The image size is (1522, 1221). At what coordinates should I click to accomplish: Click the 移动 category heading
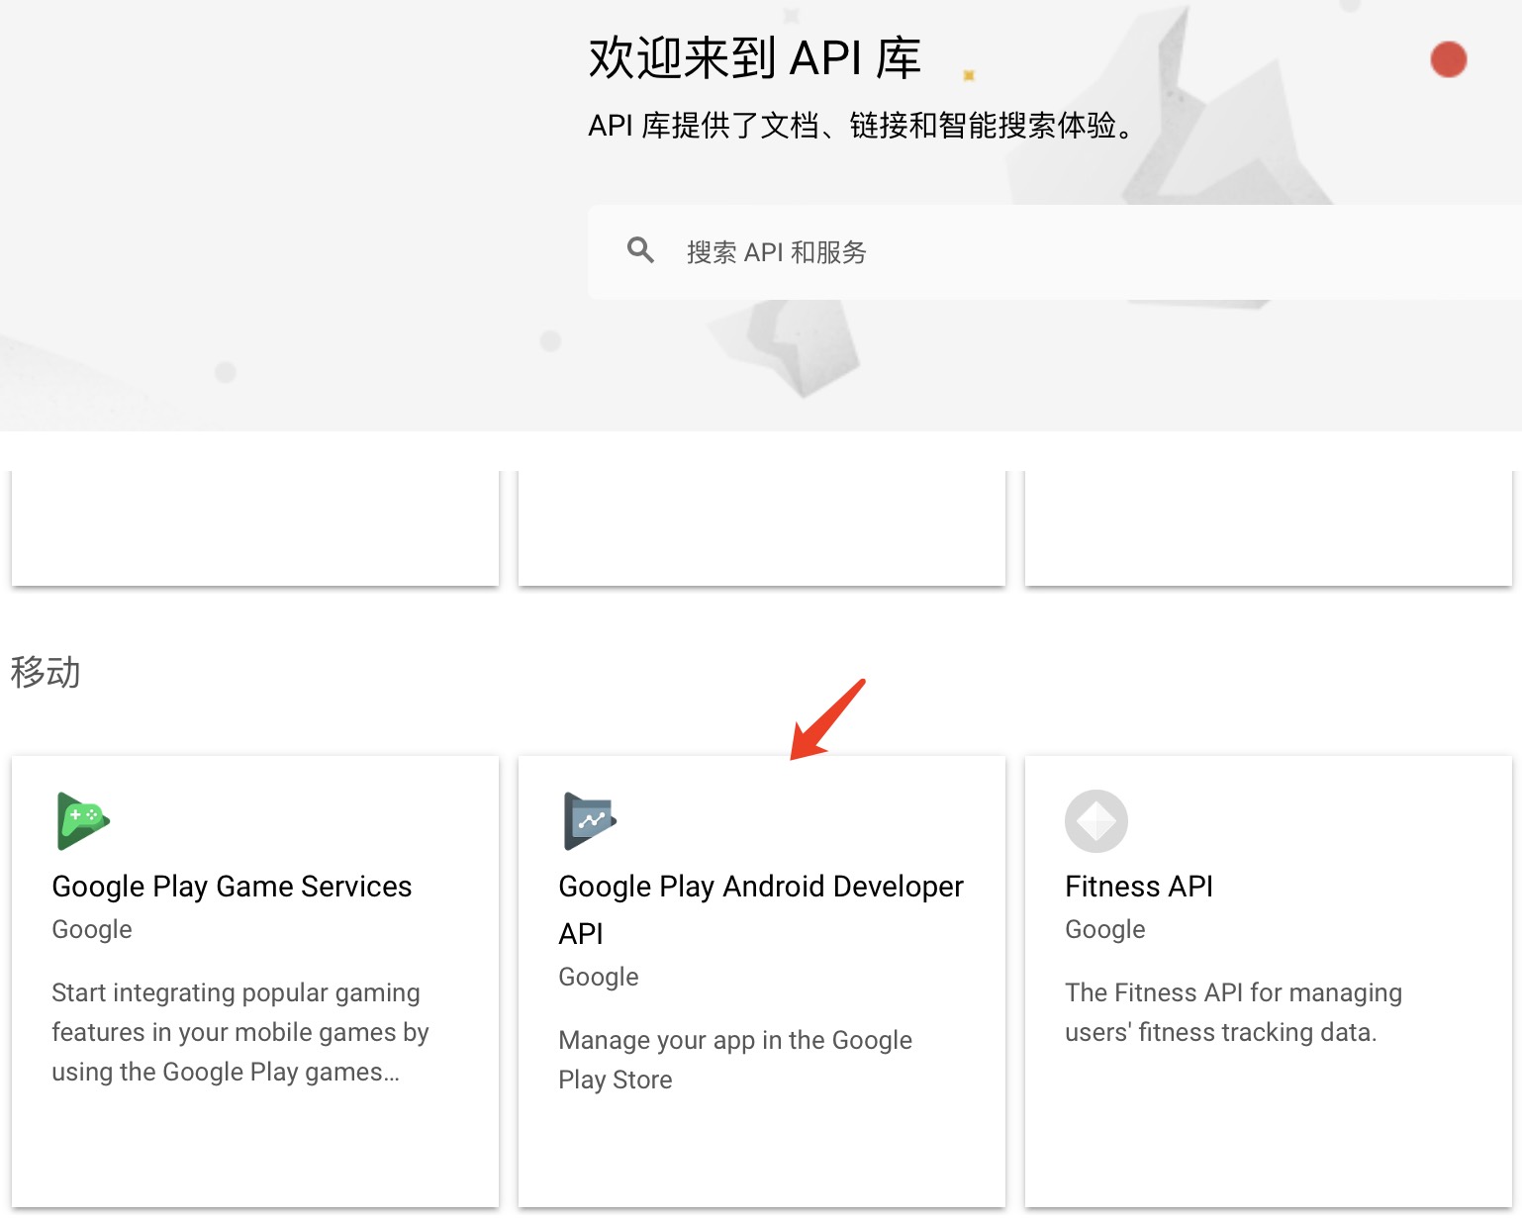(x=46, y=672)
